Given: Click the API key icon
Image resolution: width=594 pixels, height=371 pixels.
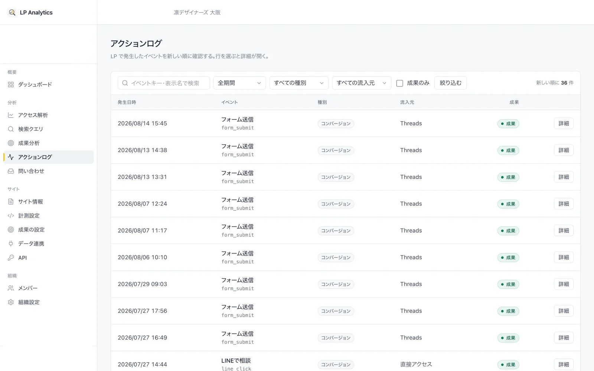Looking at the screenshot, I should (x=11, y=257).
